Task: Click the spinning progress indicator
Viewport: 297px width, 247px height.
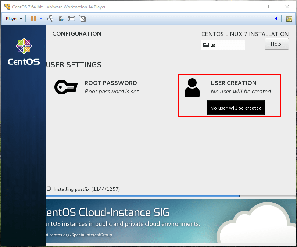Action: click(49, 189)
